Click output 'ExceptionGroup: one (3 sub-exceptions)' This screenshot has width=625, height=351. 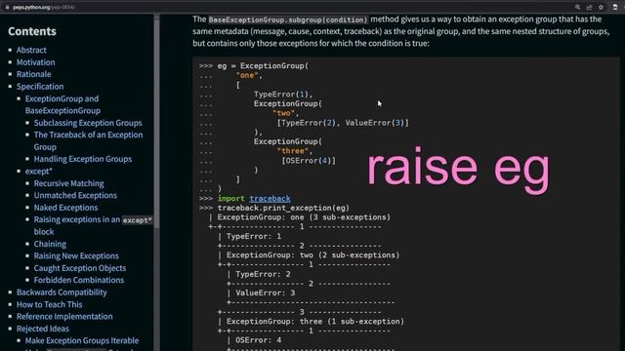coord(304,217)
